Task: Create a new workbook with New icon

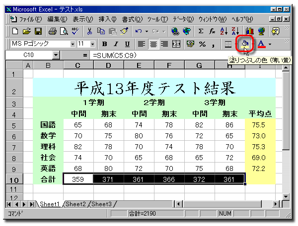Action: coord(15,31)
